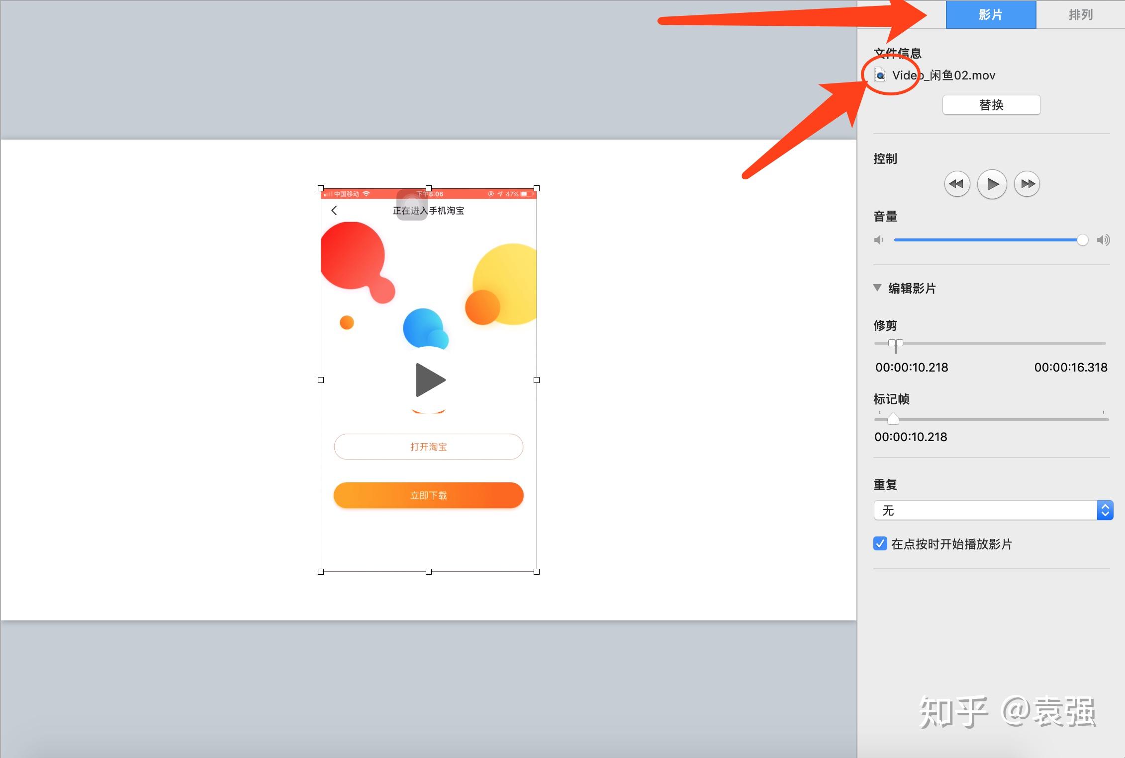Click the fast-forward control button
1125x758 pixels.
[x=1027, y=184]
